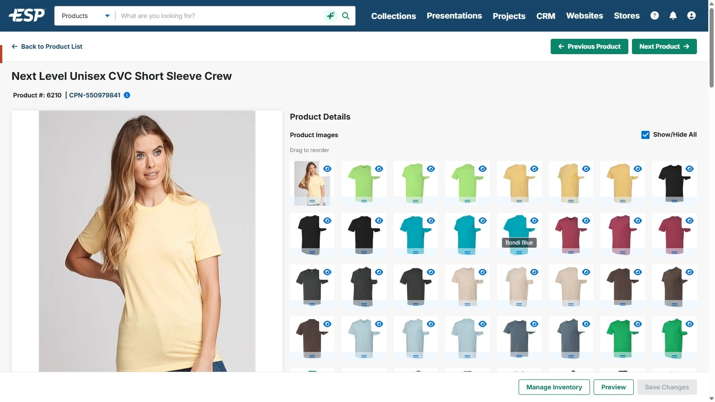Click the help question mark icon
715x402 pixels.
point(655,16)
